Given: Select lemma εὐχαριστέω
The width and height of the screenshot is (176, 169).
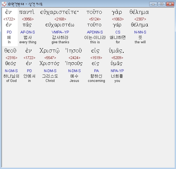Looking at the screenshot, I should point(60,25).
